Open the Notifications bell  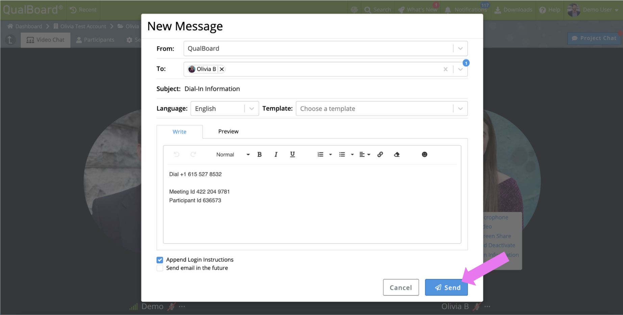tap(466, 10)
